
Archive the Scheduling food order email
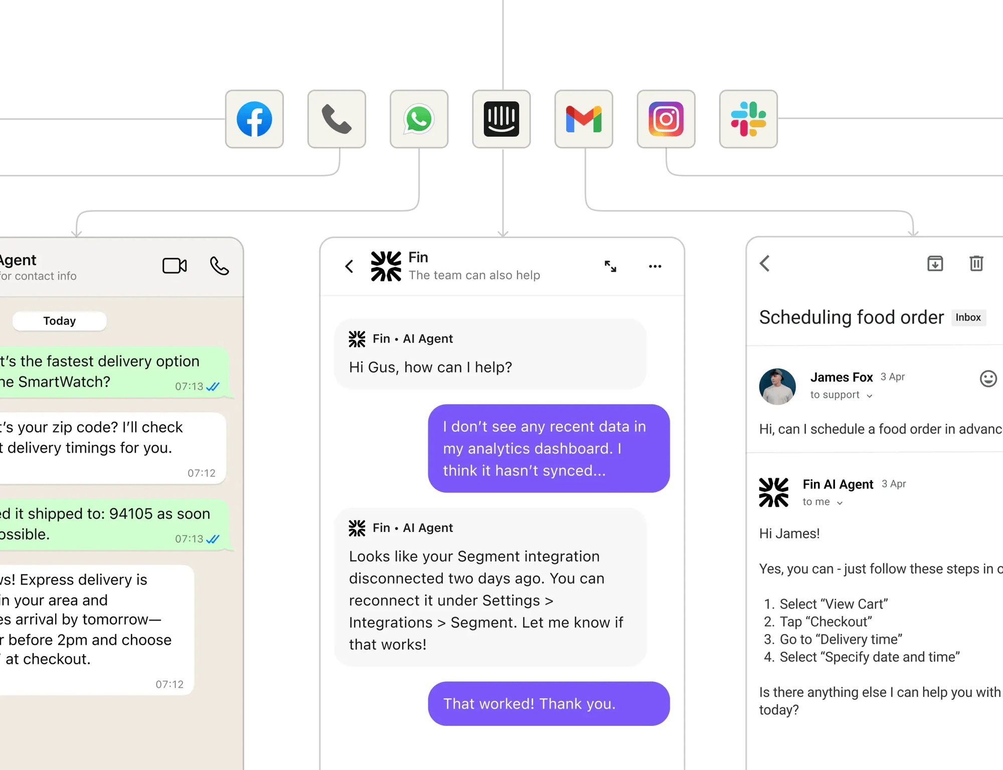click(935, 263)
